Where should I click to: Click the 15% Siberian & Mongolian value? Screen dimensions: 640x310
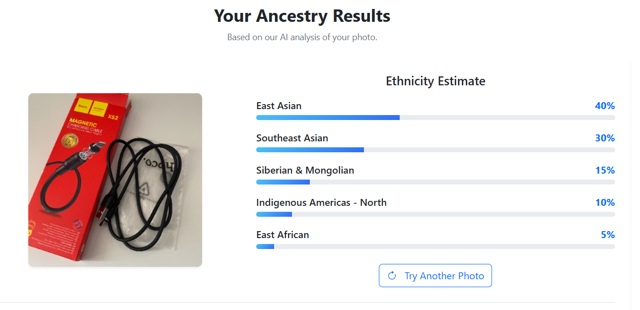click(605, 170)
